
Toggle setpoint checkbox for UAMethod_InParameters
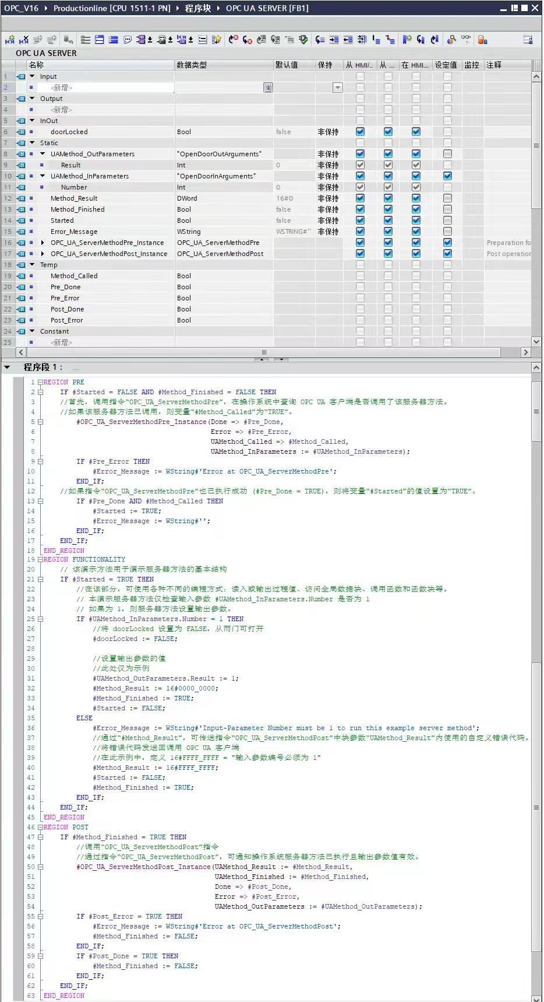[x=447, y=176]
